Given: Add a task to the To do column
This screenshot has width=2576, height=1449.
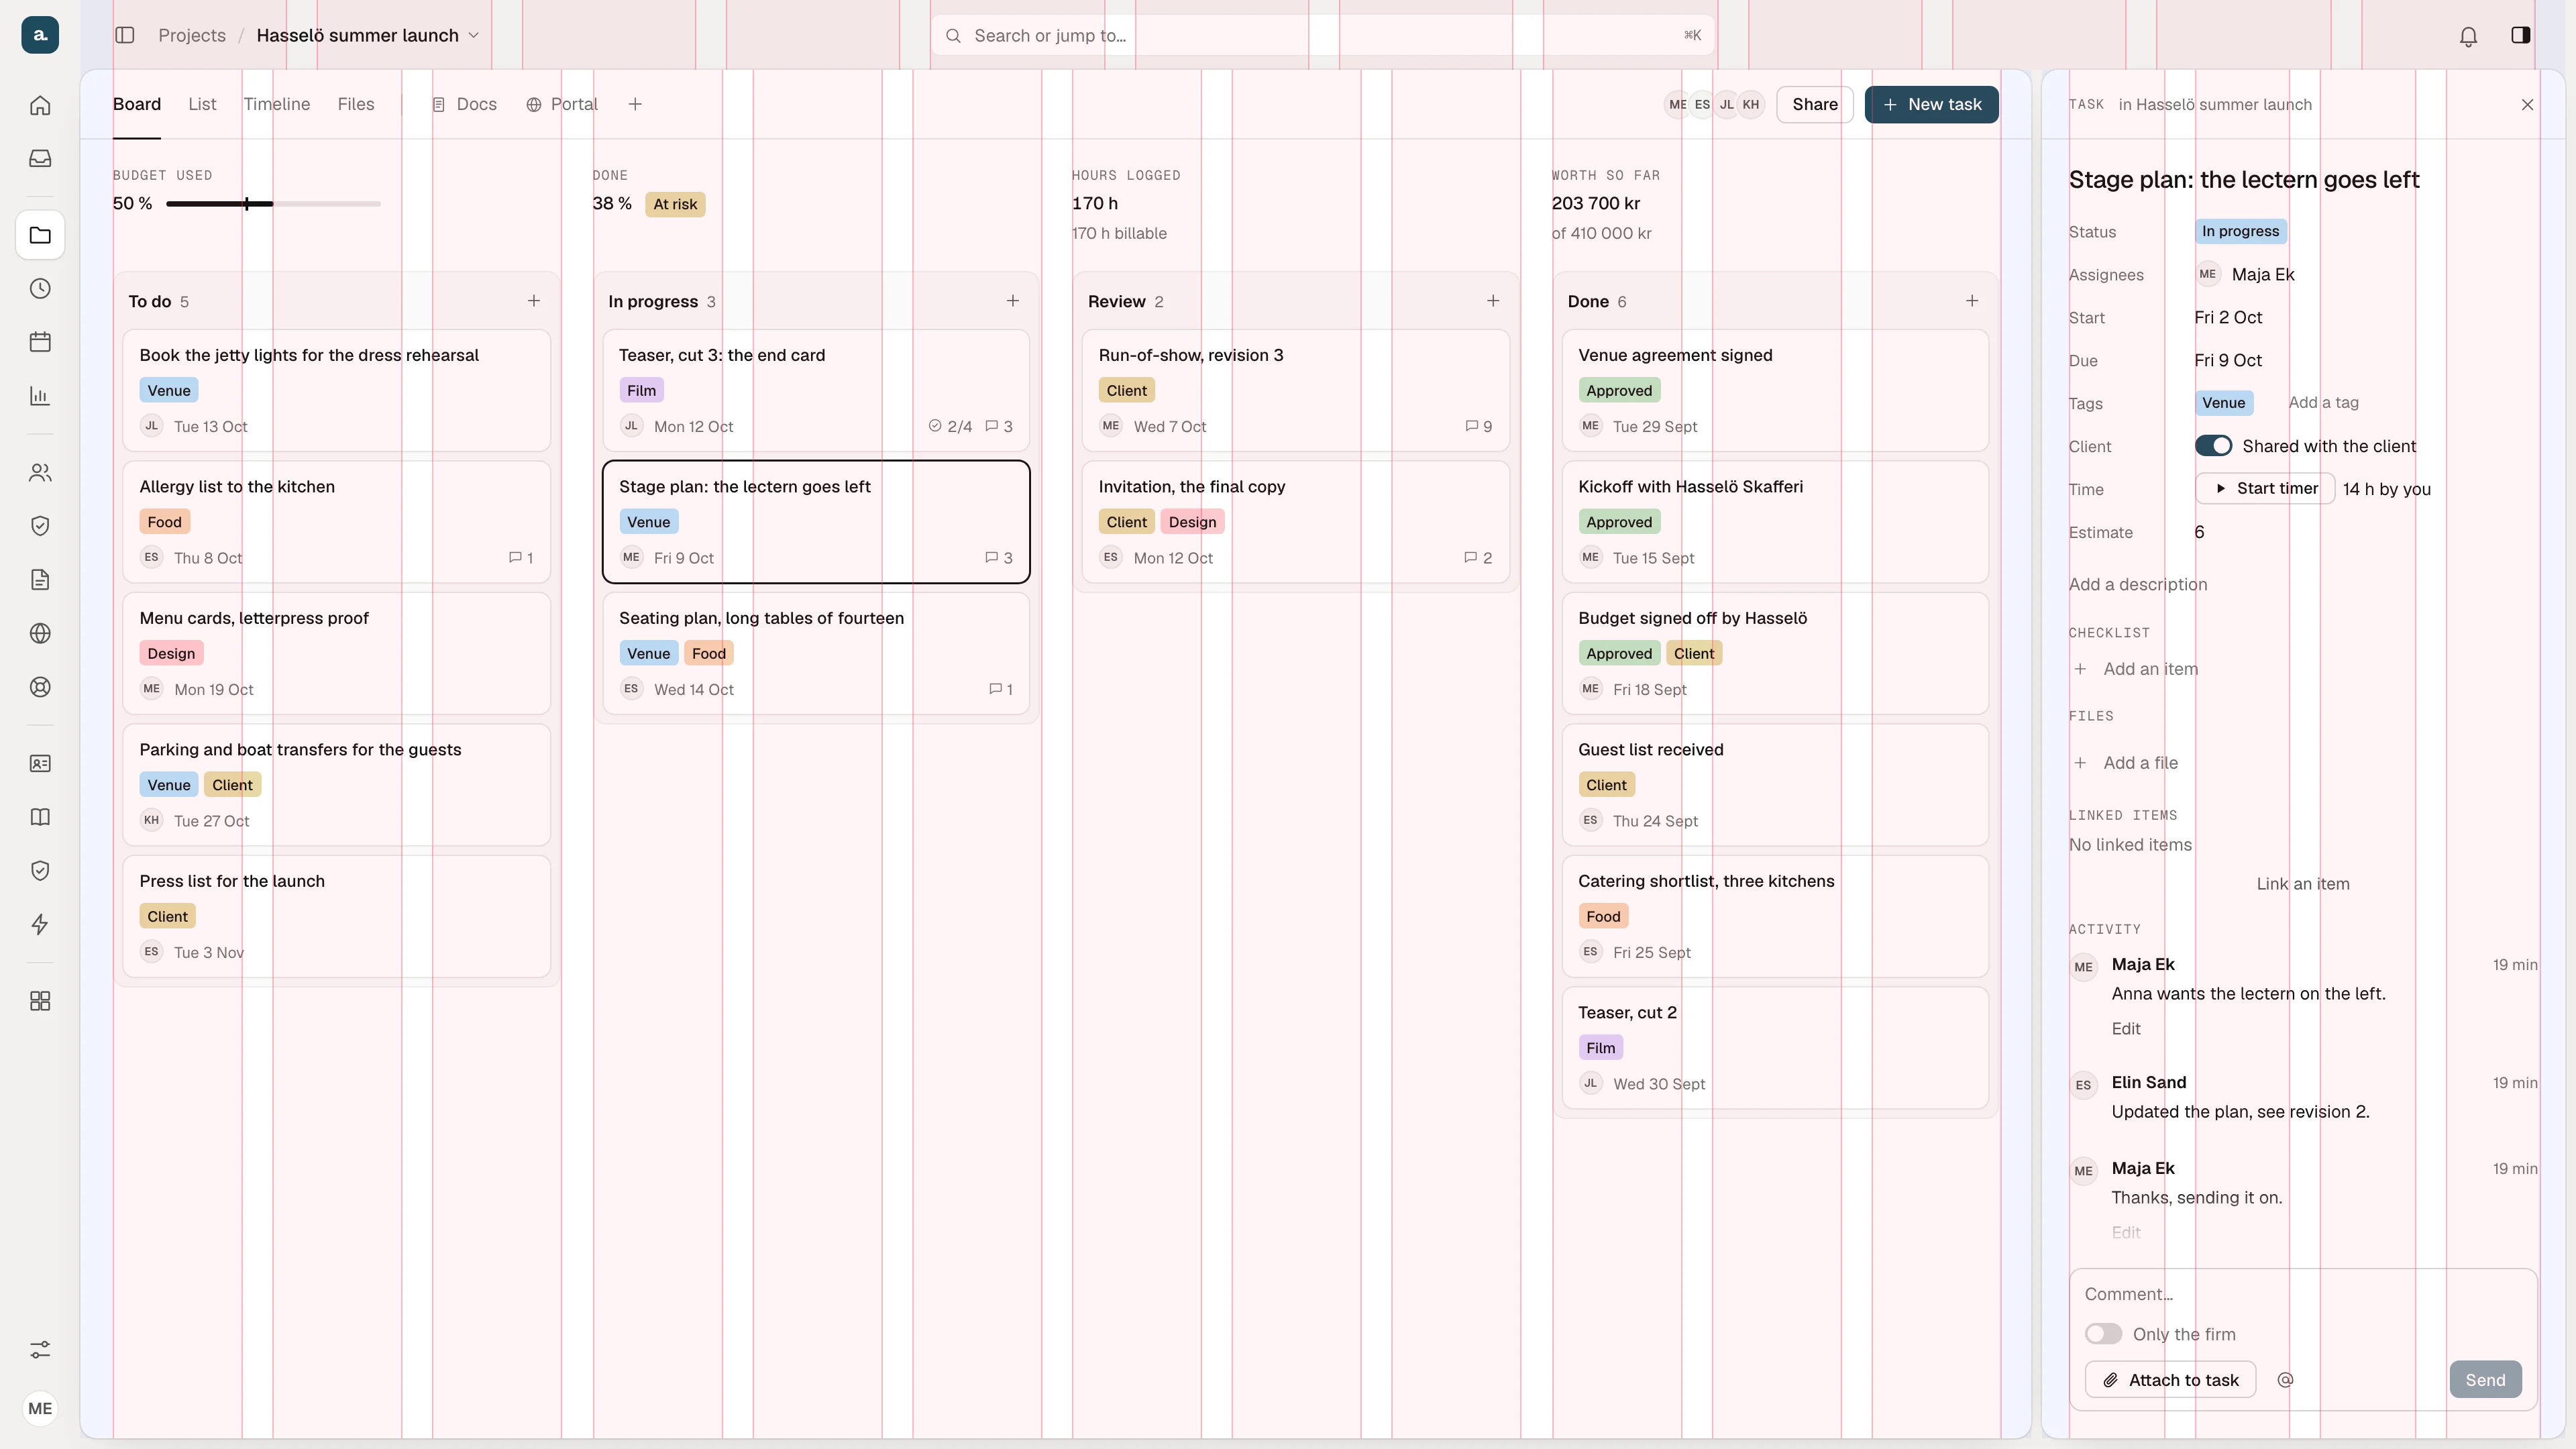Looking at the screenshot, I should (534, 301).
